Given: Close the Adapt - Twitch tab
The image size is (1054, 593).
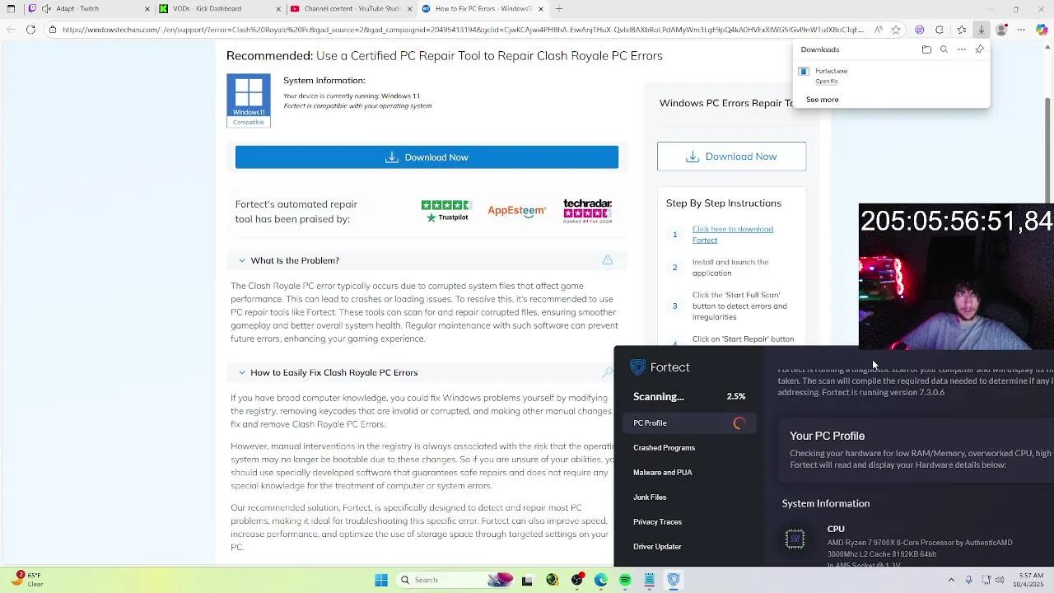Looking at the screenshot, I should 147,9.
